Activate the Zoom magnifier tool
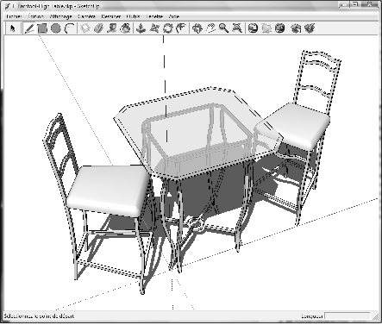 pyautogui.click(x=223, y=28)
